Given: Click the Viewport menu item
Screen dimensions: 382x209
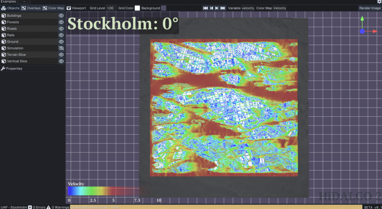Looking at the screenshot, I should click(x=76, y=8).
